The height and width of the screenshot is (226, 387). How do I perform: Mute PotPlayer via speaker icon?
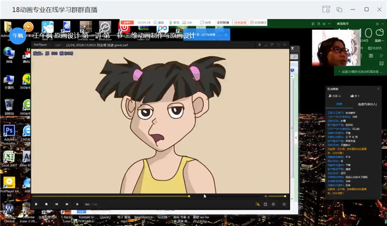click(266, 196)
